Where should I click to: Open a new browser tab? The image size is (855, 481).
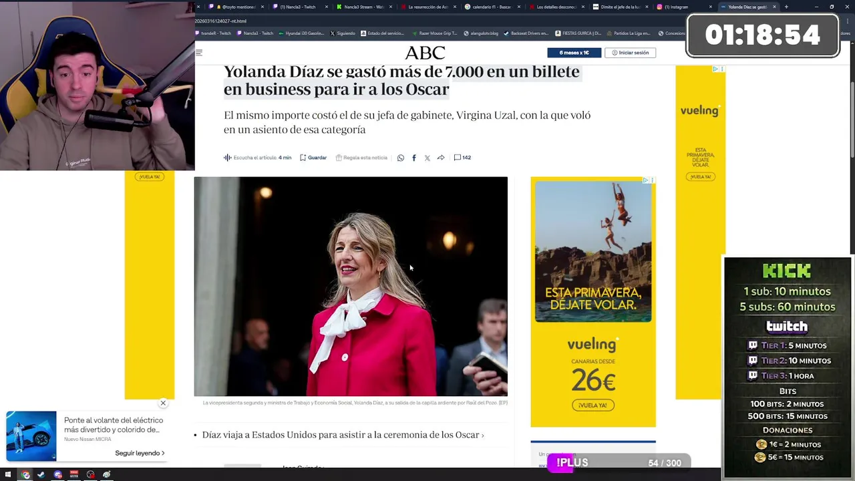pos(786,7)
